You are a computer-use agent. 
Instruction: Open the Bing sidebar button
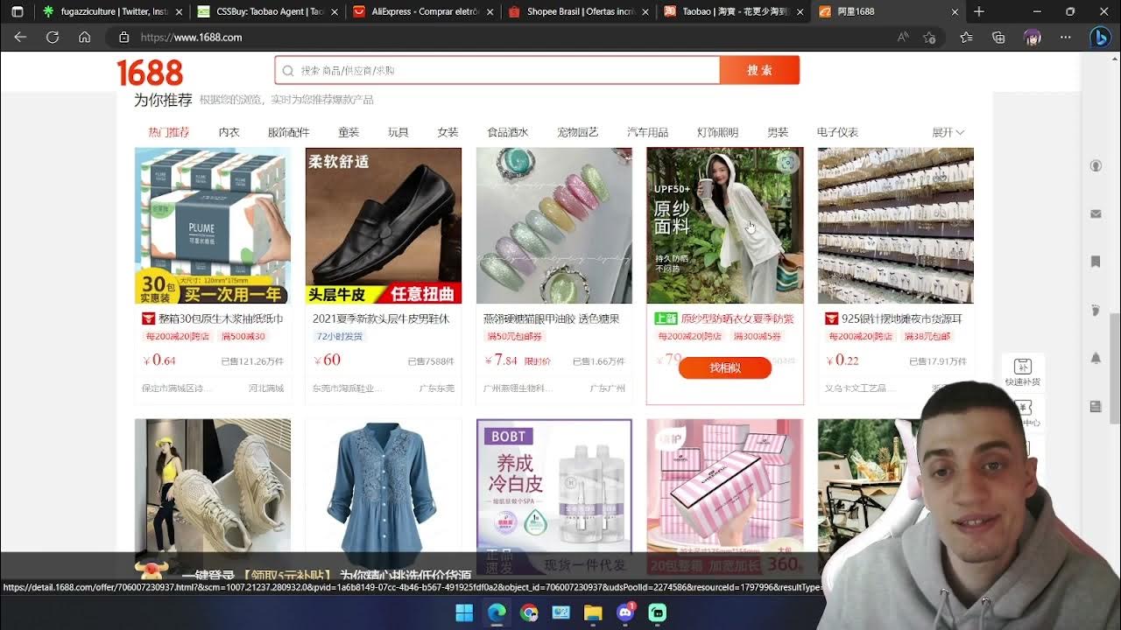tap(1100, 38)
